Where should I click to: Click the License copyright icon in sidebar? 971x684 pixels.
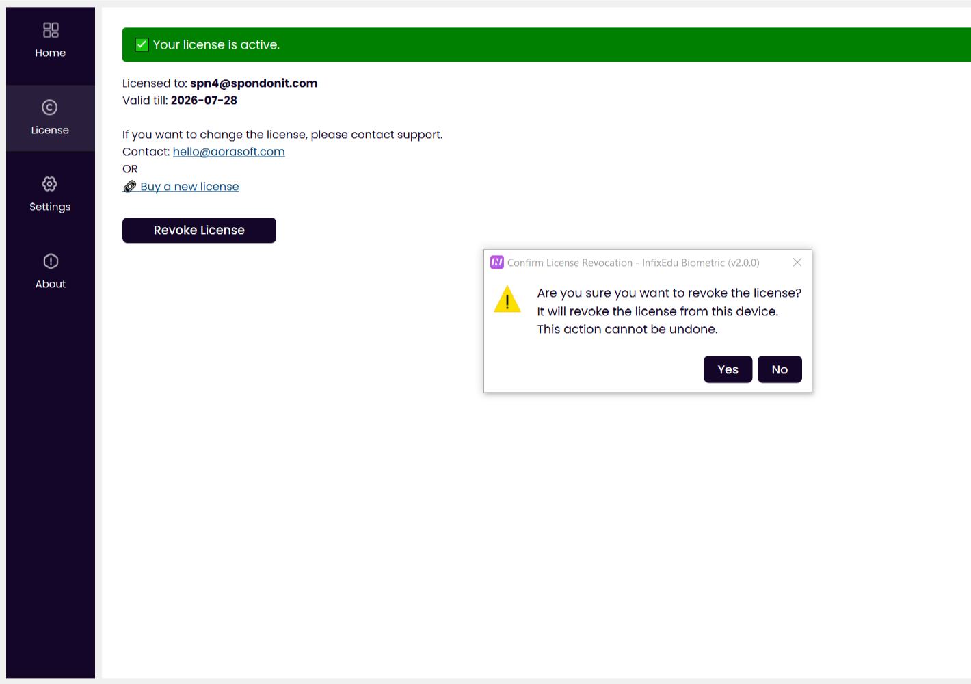pyautogui.click(x=50, y=107)
